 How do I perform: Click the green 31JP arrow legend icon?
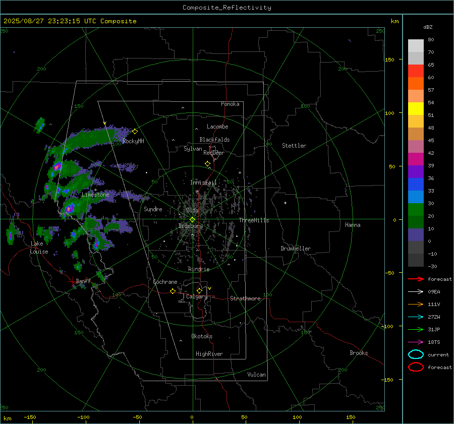click(416, 329)
